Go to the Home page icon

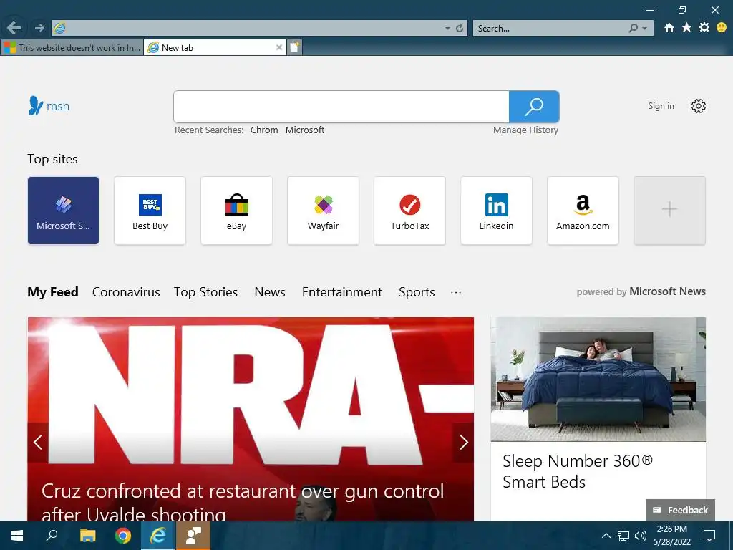pos(669,28)
